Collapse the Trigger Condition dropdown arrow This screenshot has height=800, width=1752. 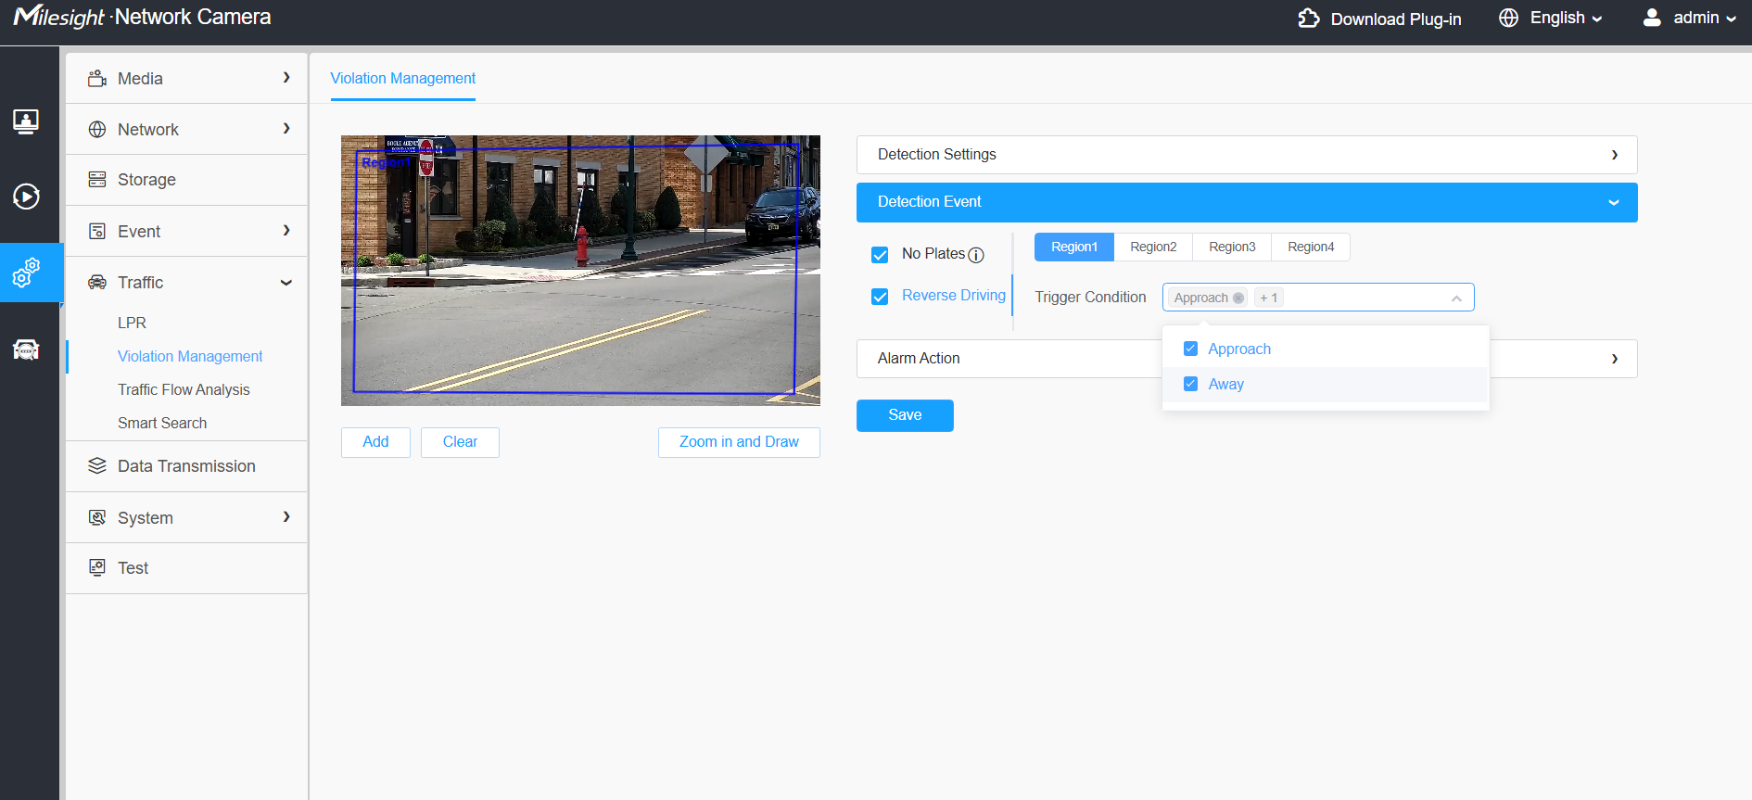click(x=1456, y=298)
